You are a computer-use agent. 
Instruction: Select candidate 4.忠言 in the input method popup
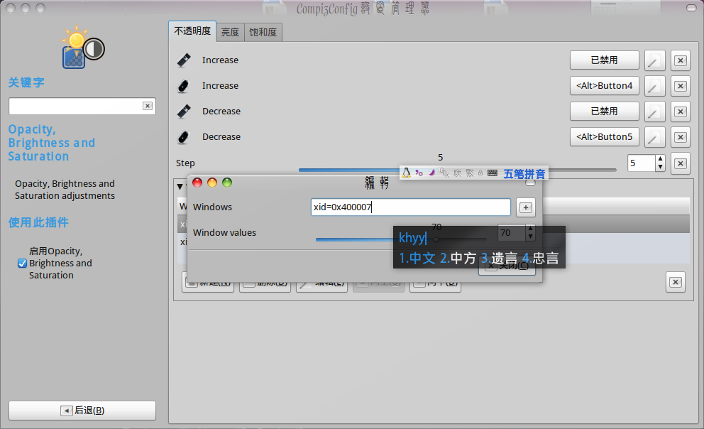click(x=541, y=259)
